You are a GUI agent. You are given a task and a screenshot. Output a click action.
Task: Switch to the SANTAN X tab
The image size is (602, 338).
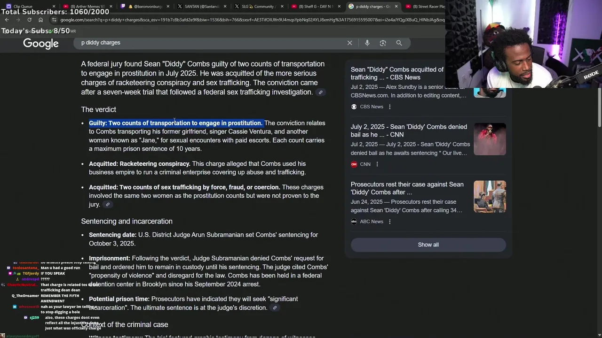click(202, 7)
